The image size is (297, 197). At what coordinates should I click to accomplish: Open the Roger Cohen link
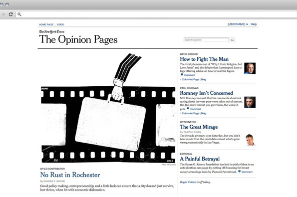188,182
